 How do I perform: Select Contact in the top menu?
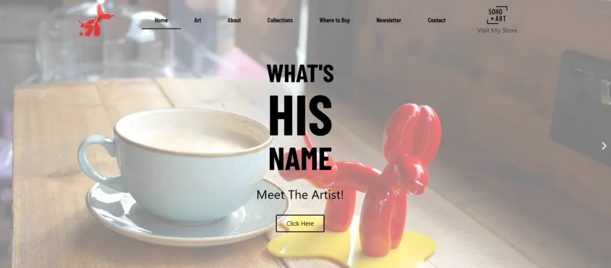tap(436, 20)
